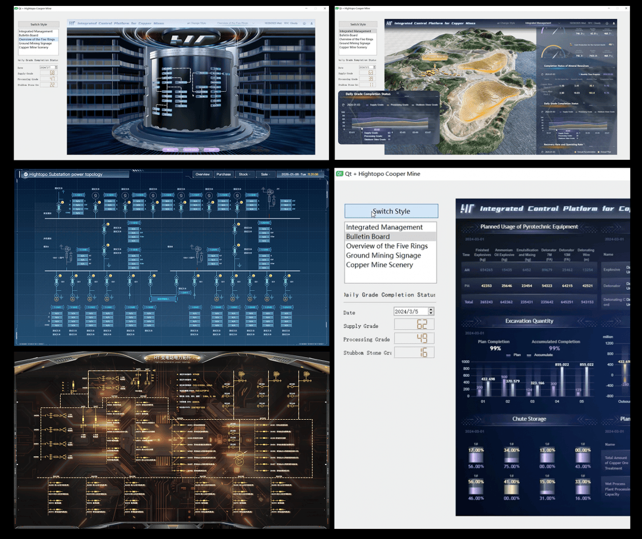Image resolution: width=642 pixels, height=539 pixels.
Task: Toggle Processing Grade legend in floating grade panel
Action: [398, 105]
